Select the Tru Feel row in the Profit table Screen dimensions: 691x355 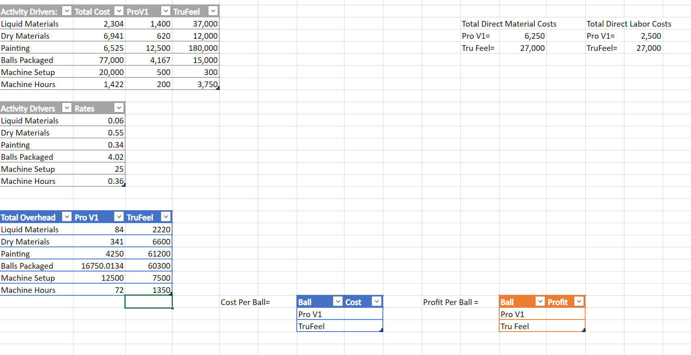pos(542,326)
